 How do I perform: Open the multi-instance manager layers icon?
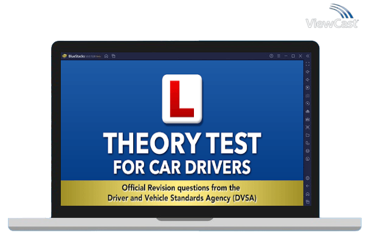click(x=308, y=151)
